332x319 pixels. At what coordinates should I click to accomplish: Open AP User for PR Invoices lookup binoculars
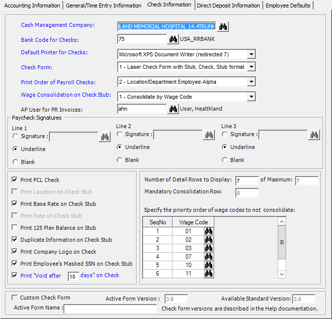tap(173, 109)
